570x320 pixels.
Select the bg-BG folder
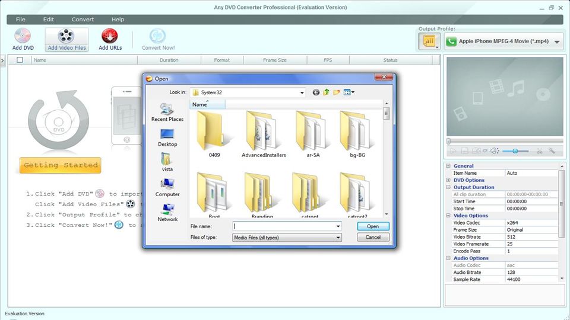pos(357,135)
